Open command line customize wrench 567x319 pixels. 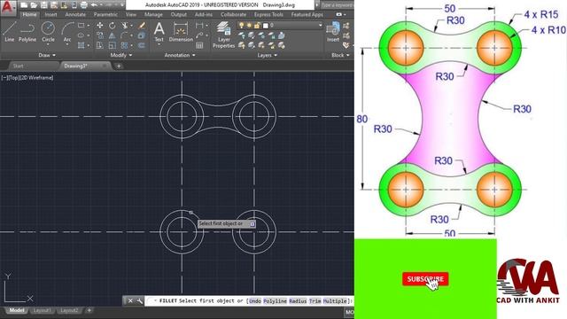pyautogui.click(x=140, y=301)
